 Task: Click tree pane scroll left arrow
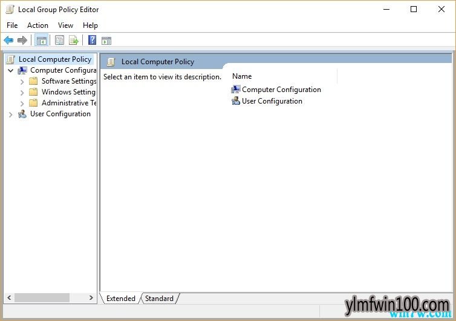click(9, 298)
